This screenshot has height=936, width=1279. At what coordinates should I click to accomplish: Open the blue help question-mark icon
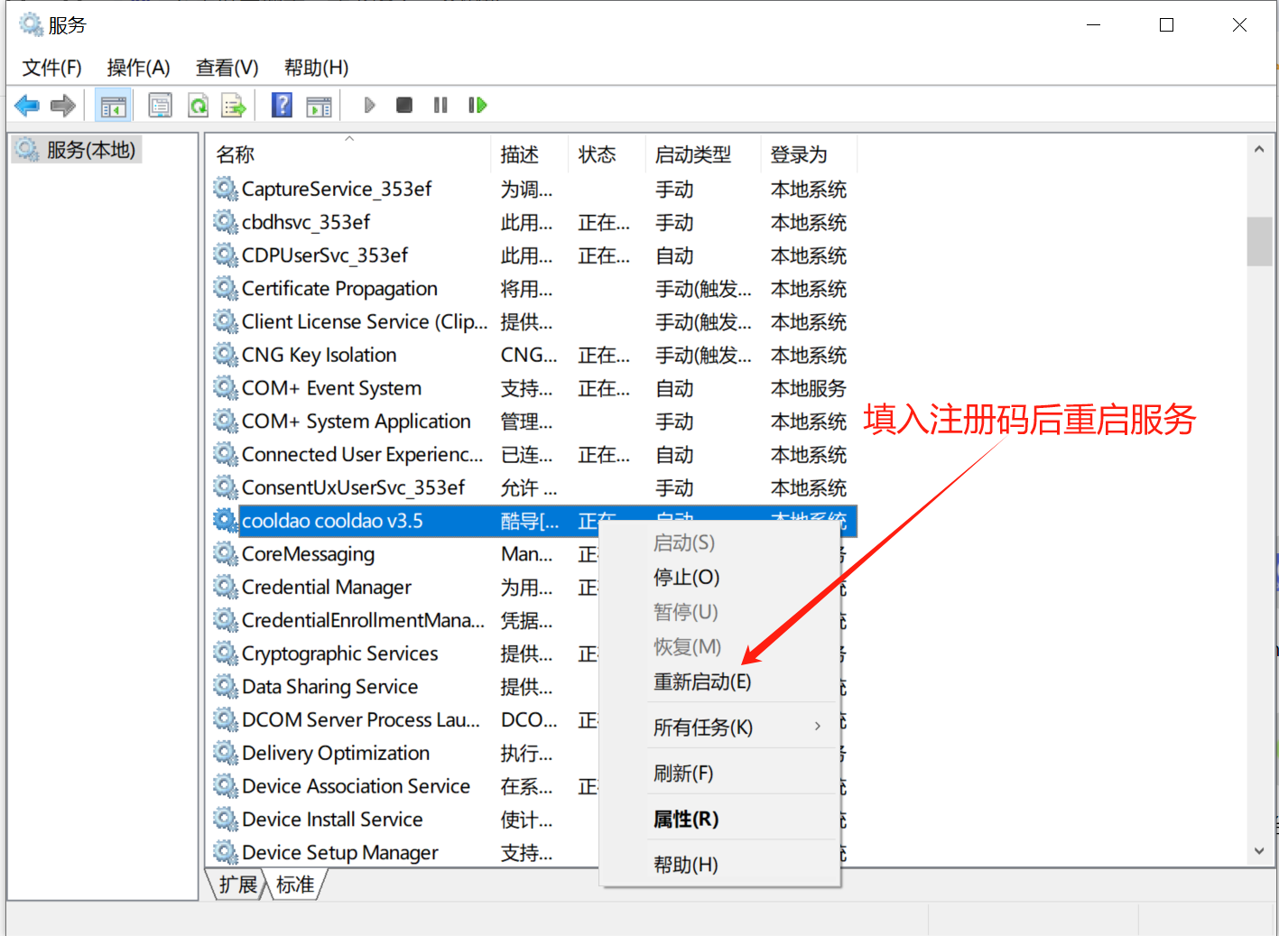pos(282,106)
